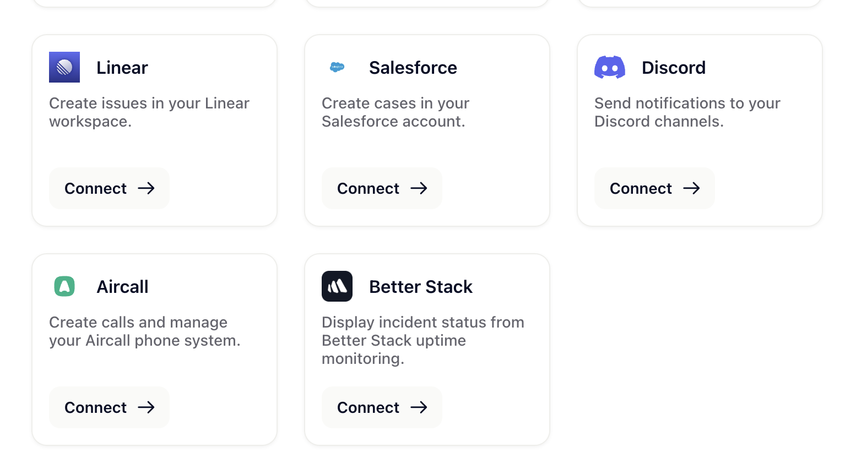This screenshot has width=845, height=469.
Task: Select the Better Stack card title
Action: coord(420,287)
